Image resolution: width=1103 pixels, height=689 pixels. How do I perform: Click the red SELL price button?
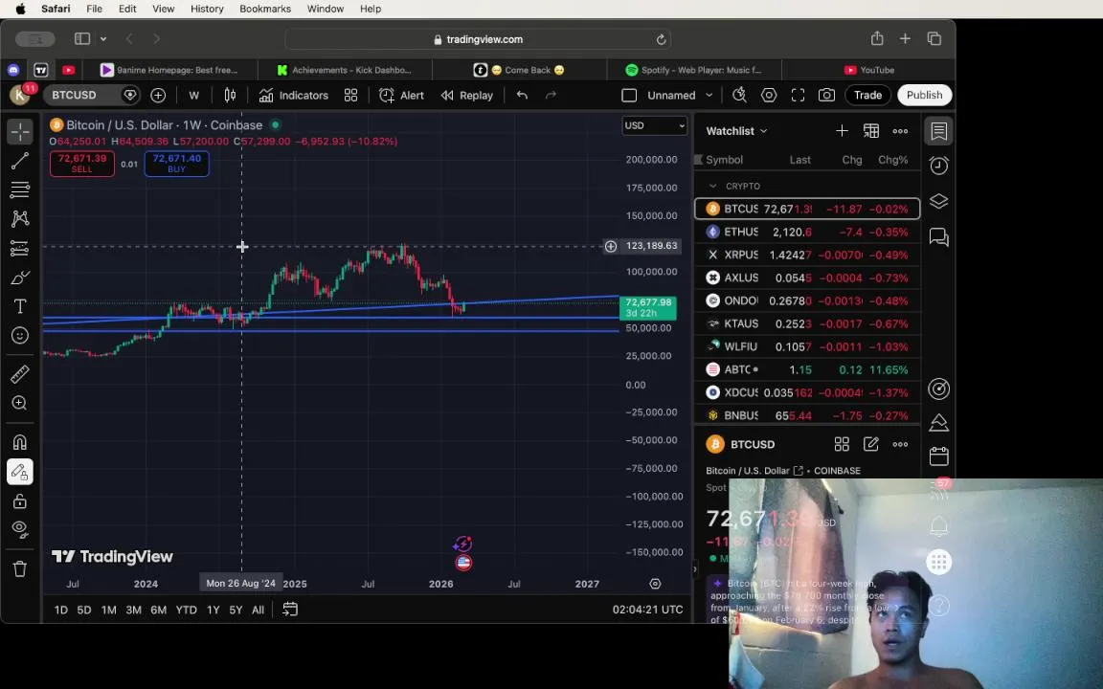tap(81, 163)
